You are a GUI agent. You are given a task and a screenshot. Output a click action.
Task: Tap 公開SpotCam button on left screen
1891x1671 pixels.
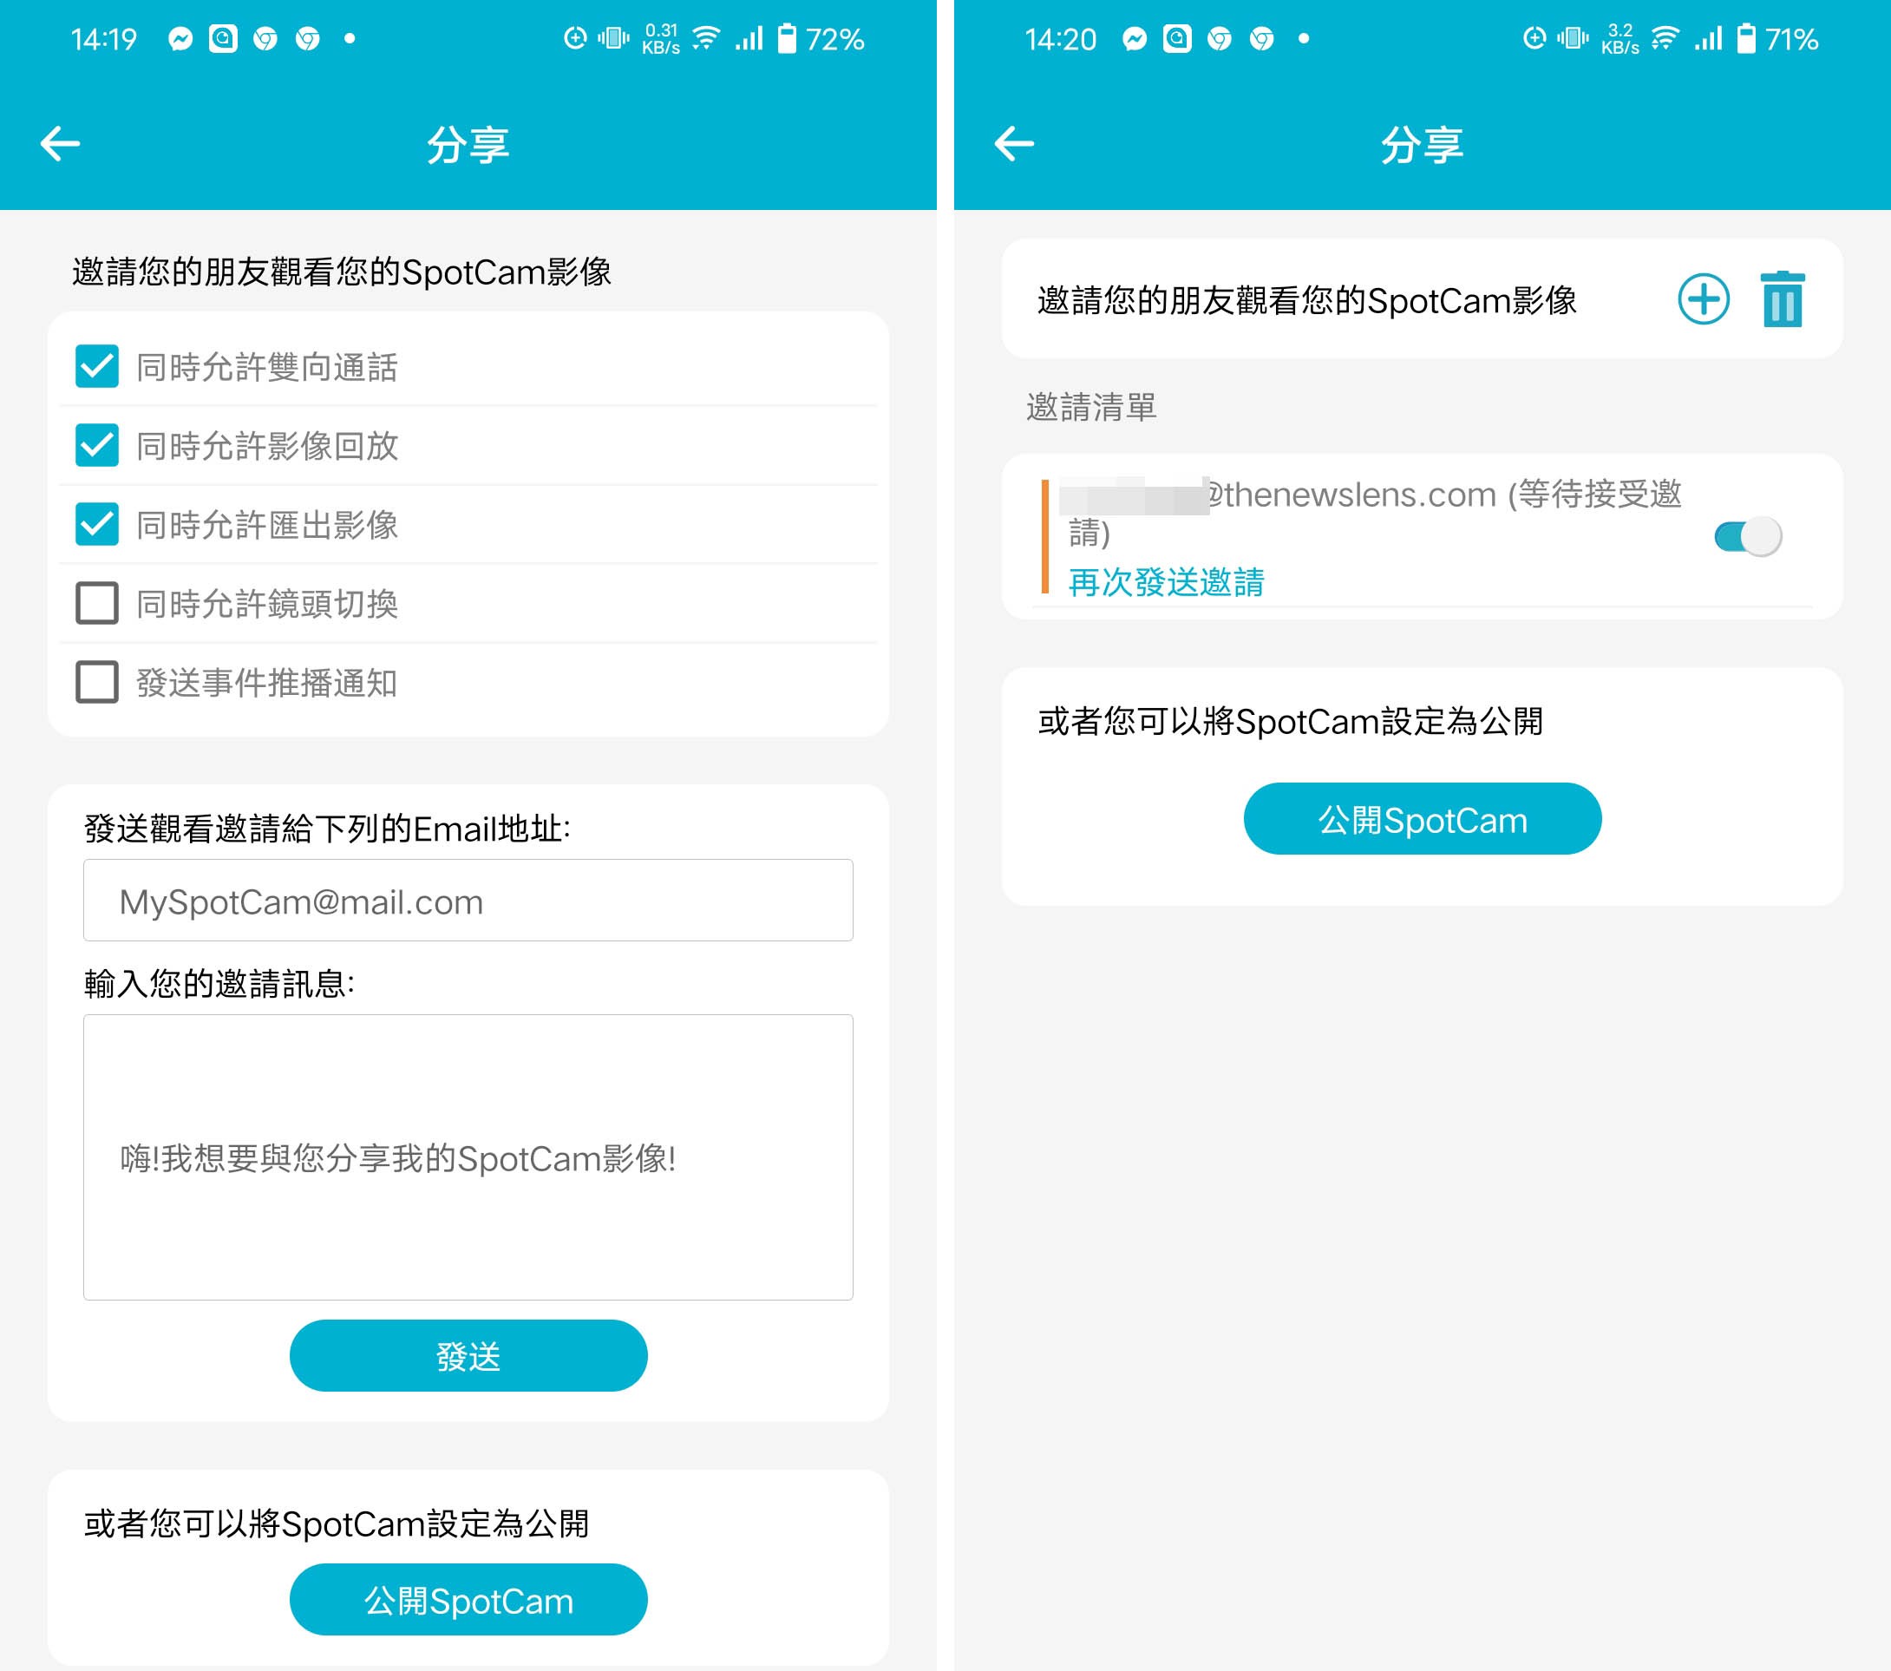click(468, 1600)
